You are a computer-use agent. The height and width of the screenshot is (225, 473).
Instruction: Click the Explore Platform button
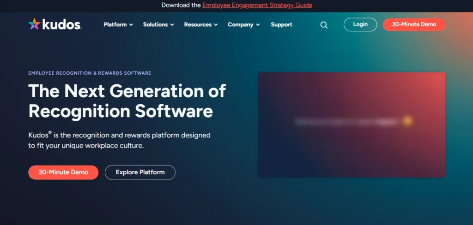click(140, 172)
